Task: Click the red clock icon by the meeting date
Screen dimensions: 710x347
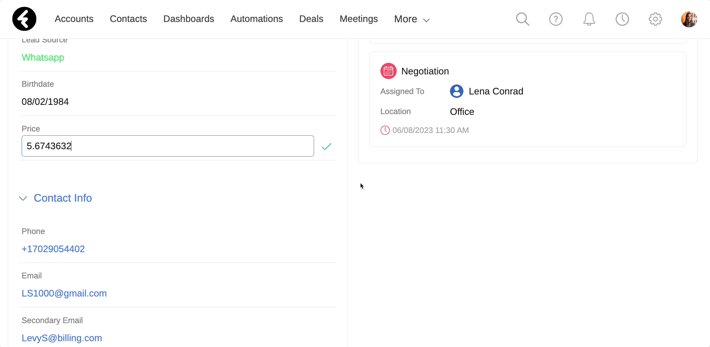Action: (x=385, y=130)
